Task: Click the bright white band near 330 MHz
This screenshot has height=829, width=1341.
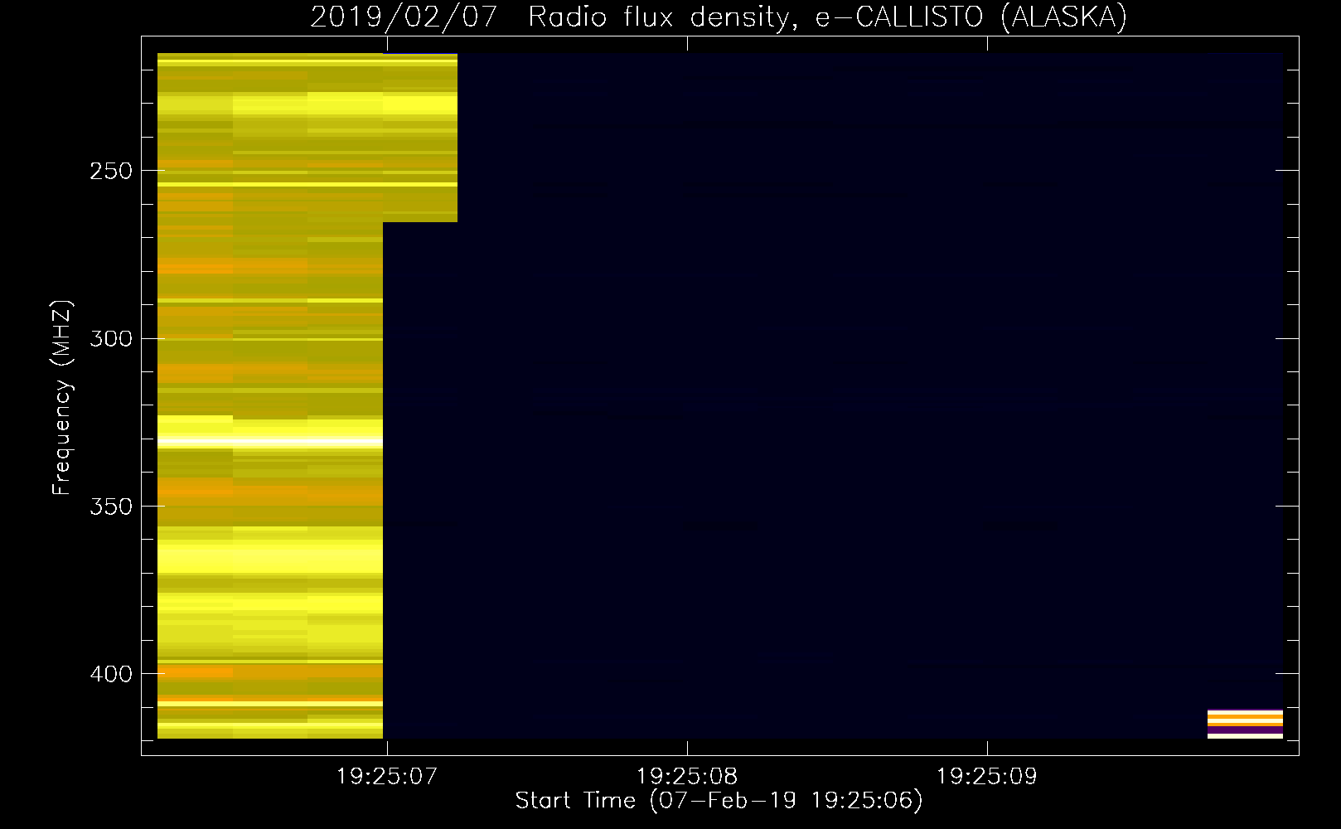Action: click(x=270, y=440)
